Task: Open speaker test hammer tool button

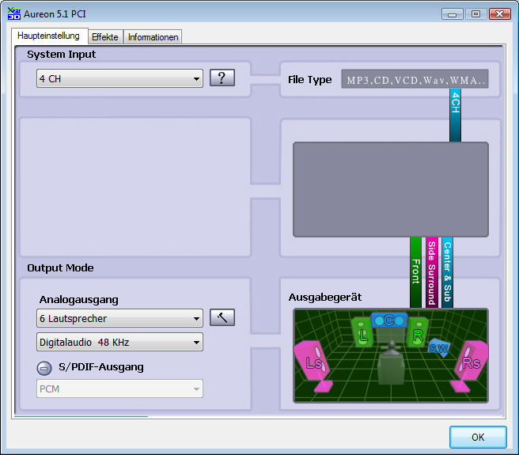Action: coord(222,317)
